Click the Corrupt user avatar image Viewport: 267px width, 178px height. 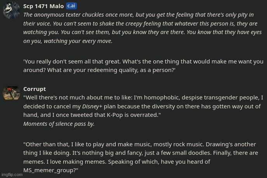coord(11,93)
